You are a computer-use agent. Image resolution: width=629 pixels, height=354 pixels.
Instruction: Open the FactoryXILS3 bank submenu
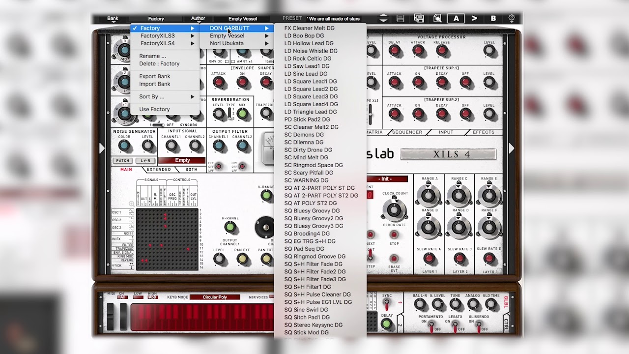[x=165, y=36]
